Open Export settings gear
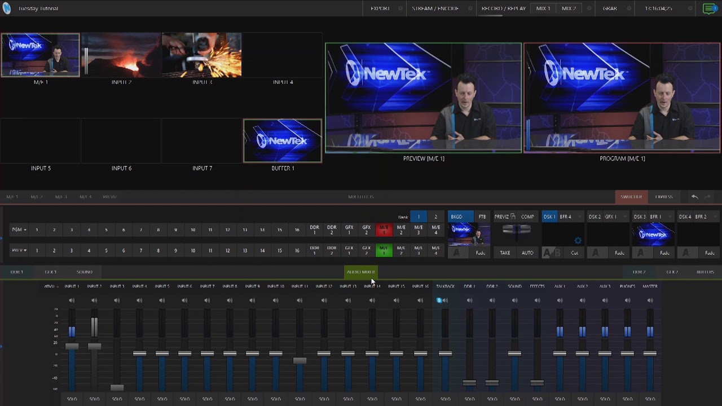Image resolution: width=722 pixels, height=406 pixels. [400, 8]
